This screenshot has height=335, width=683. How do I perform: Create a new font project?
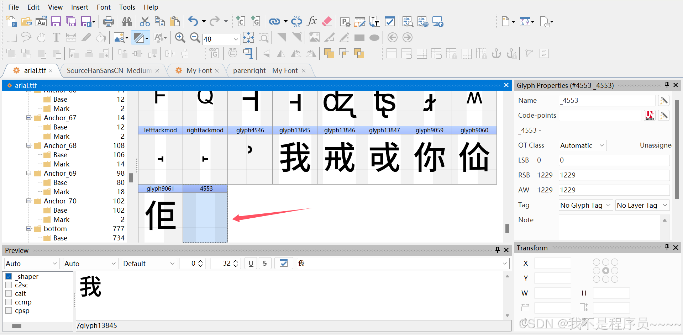(11, 21)
